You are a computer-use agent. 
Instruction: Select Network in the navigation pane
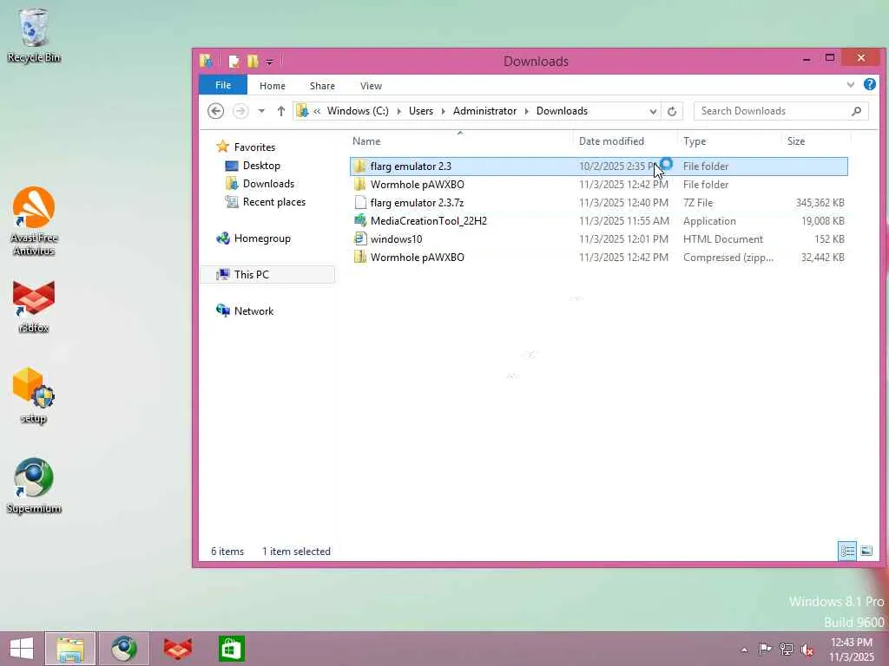(254, 311)
